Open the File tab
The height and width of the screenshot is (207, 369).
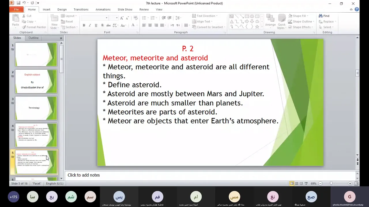[16, 9]
